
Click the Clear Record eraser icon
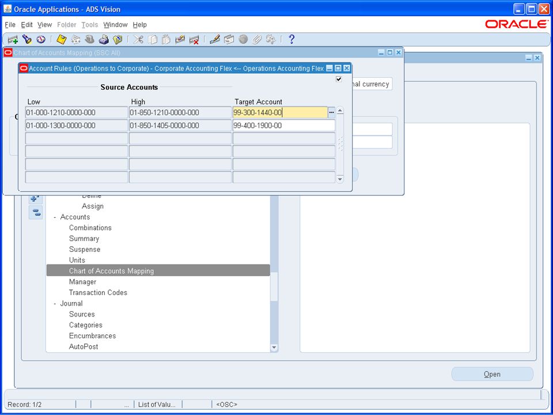(180, 40)
